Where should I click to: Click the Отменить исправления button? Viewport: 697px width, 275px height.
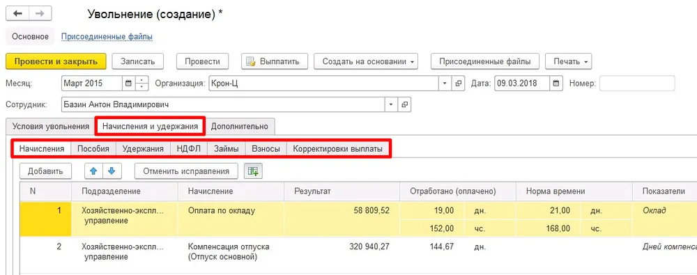pos(186,171)
